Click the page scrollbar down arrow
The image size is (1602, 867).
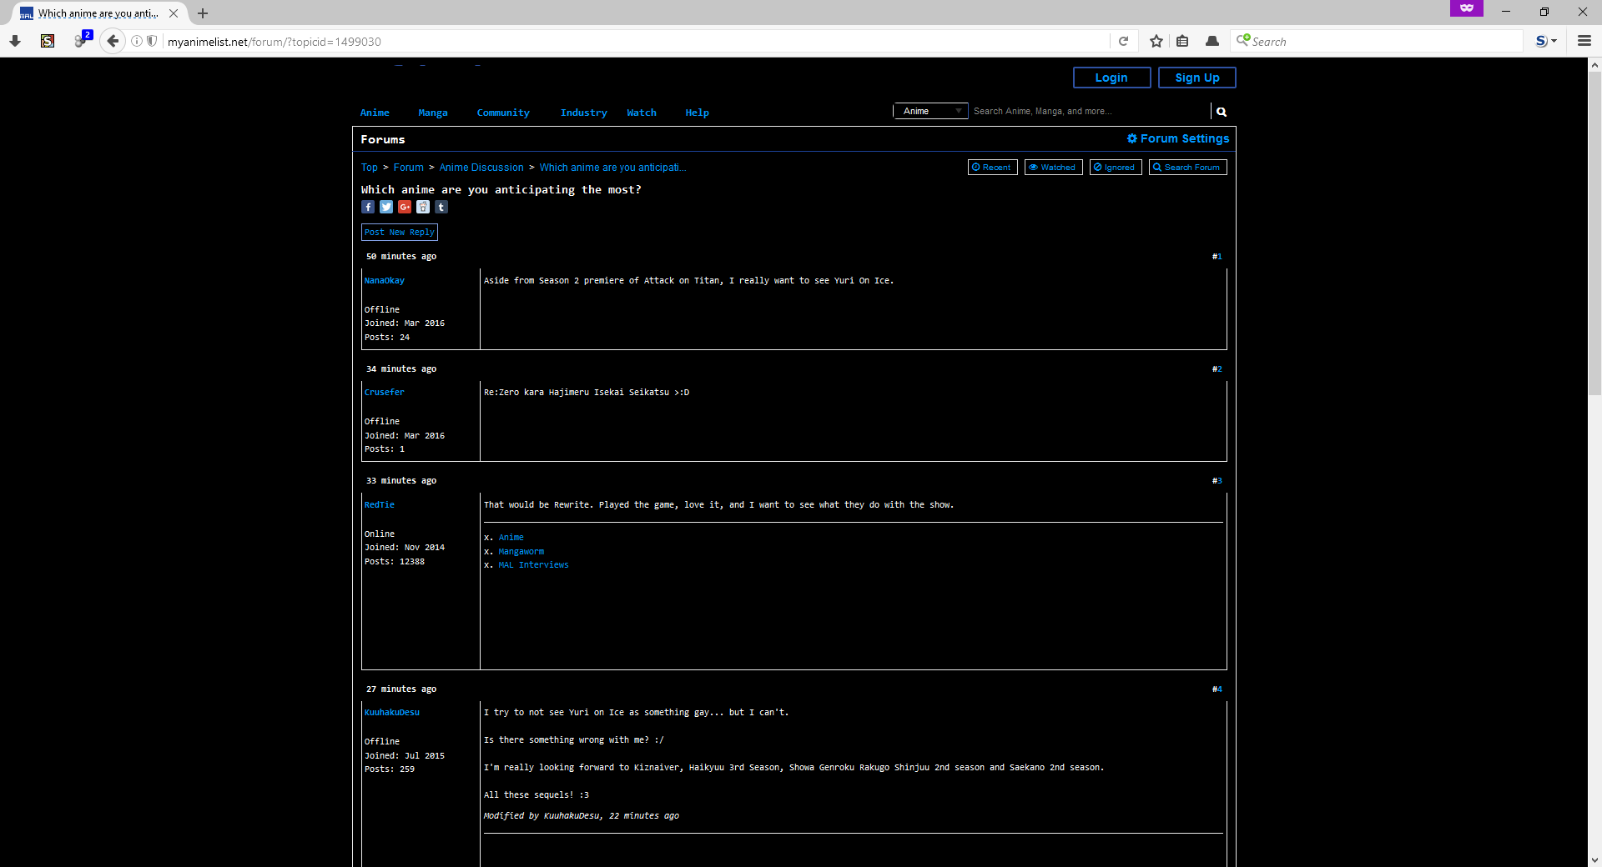pyautogui.click(x=1594, y=859)
